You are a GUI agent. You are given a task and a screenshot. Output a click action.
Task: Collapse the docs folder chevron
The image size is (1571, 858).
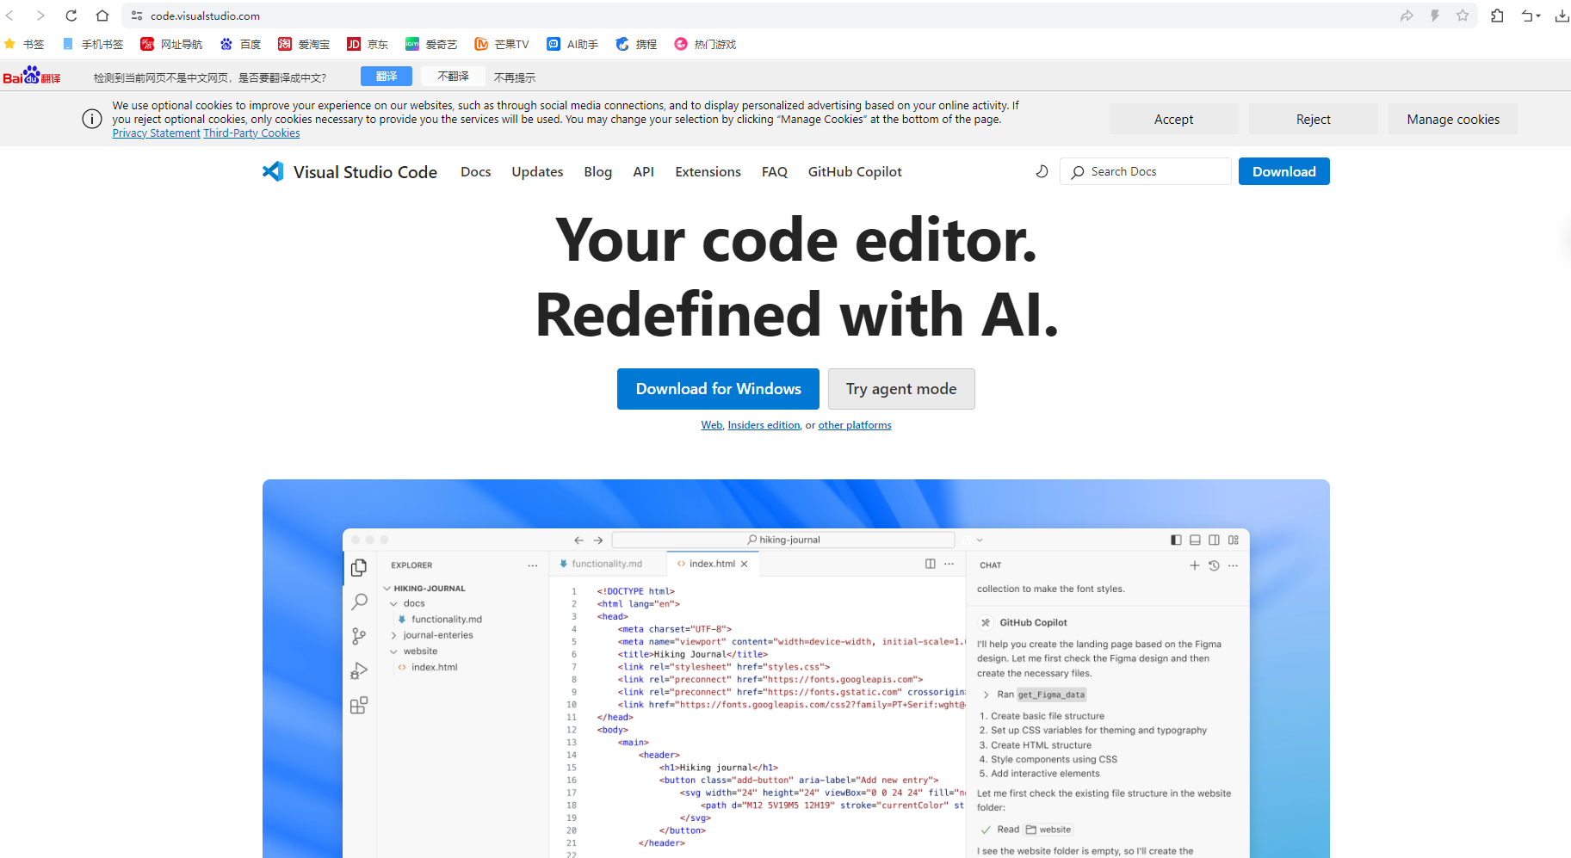(394, 604)
